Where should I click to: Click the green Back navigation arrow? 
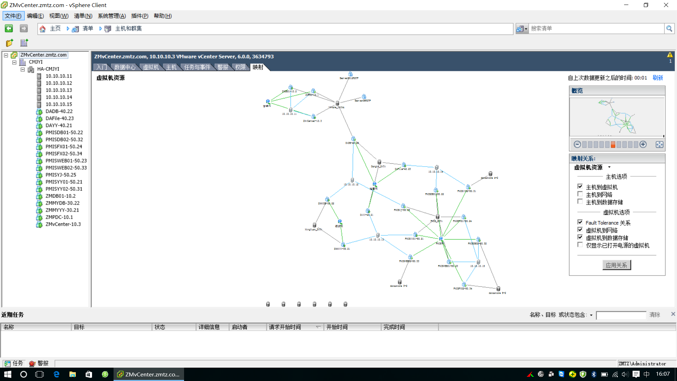(x=9, y=29)
